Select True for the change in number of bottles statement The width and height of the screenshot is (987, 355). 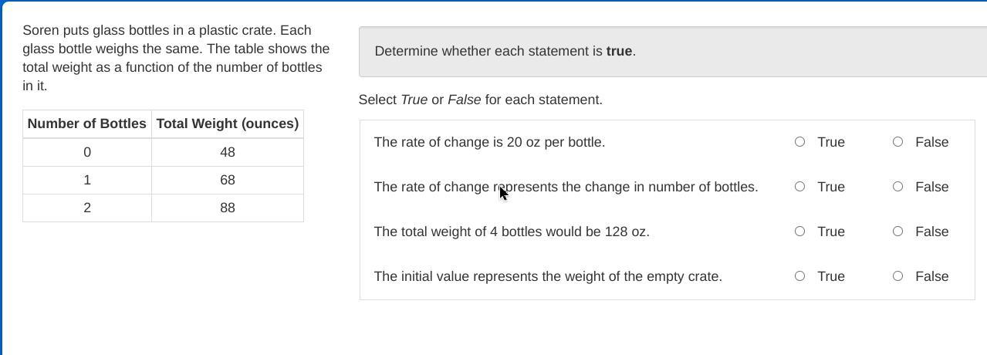pyautogui.click(x=799, y=187)
